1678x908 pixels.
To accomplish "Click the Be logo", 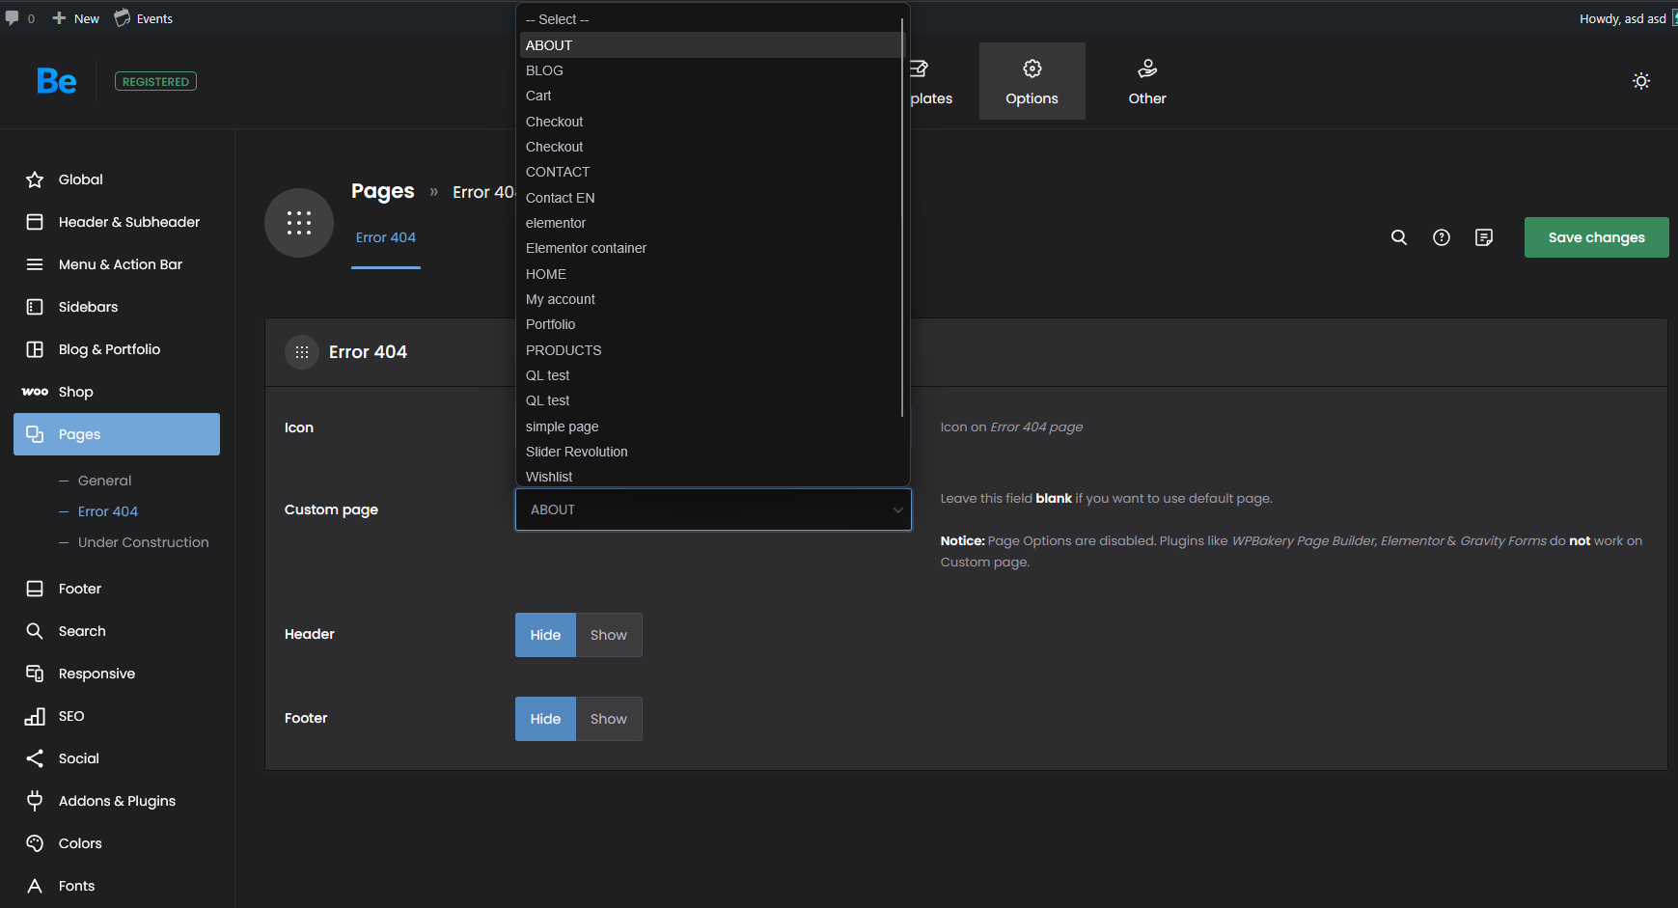I will tap(57, 81).
